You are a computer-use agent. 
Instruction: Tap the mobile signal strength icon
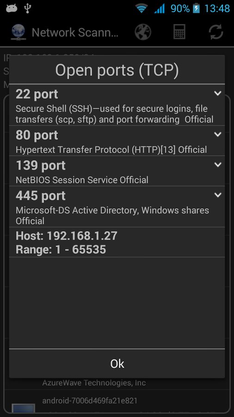(x=159, y=9)
